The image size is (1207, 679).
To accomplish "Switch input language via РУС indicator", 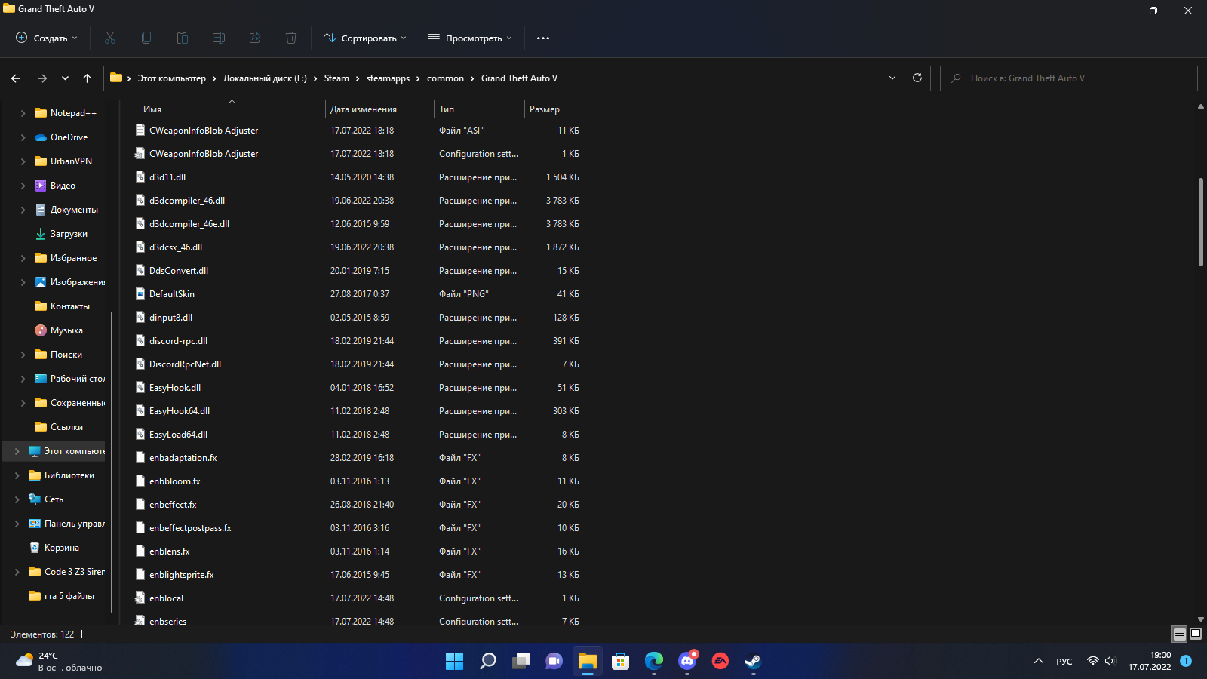I will pos(1064,662).
